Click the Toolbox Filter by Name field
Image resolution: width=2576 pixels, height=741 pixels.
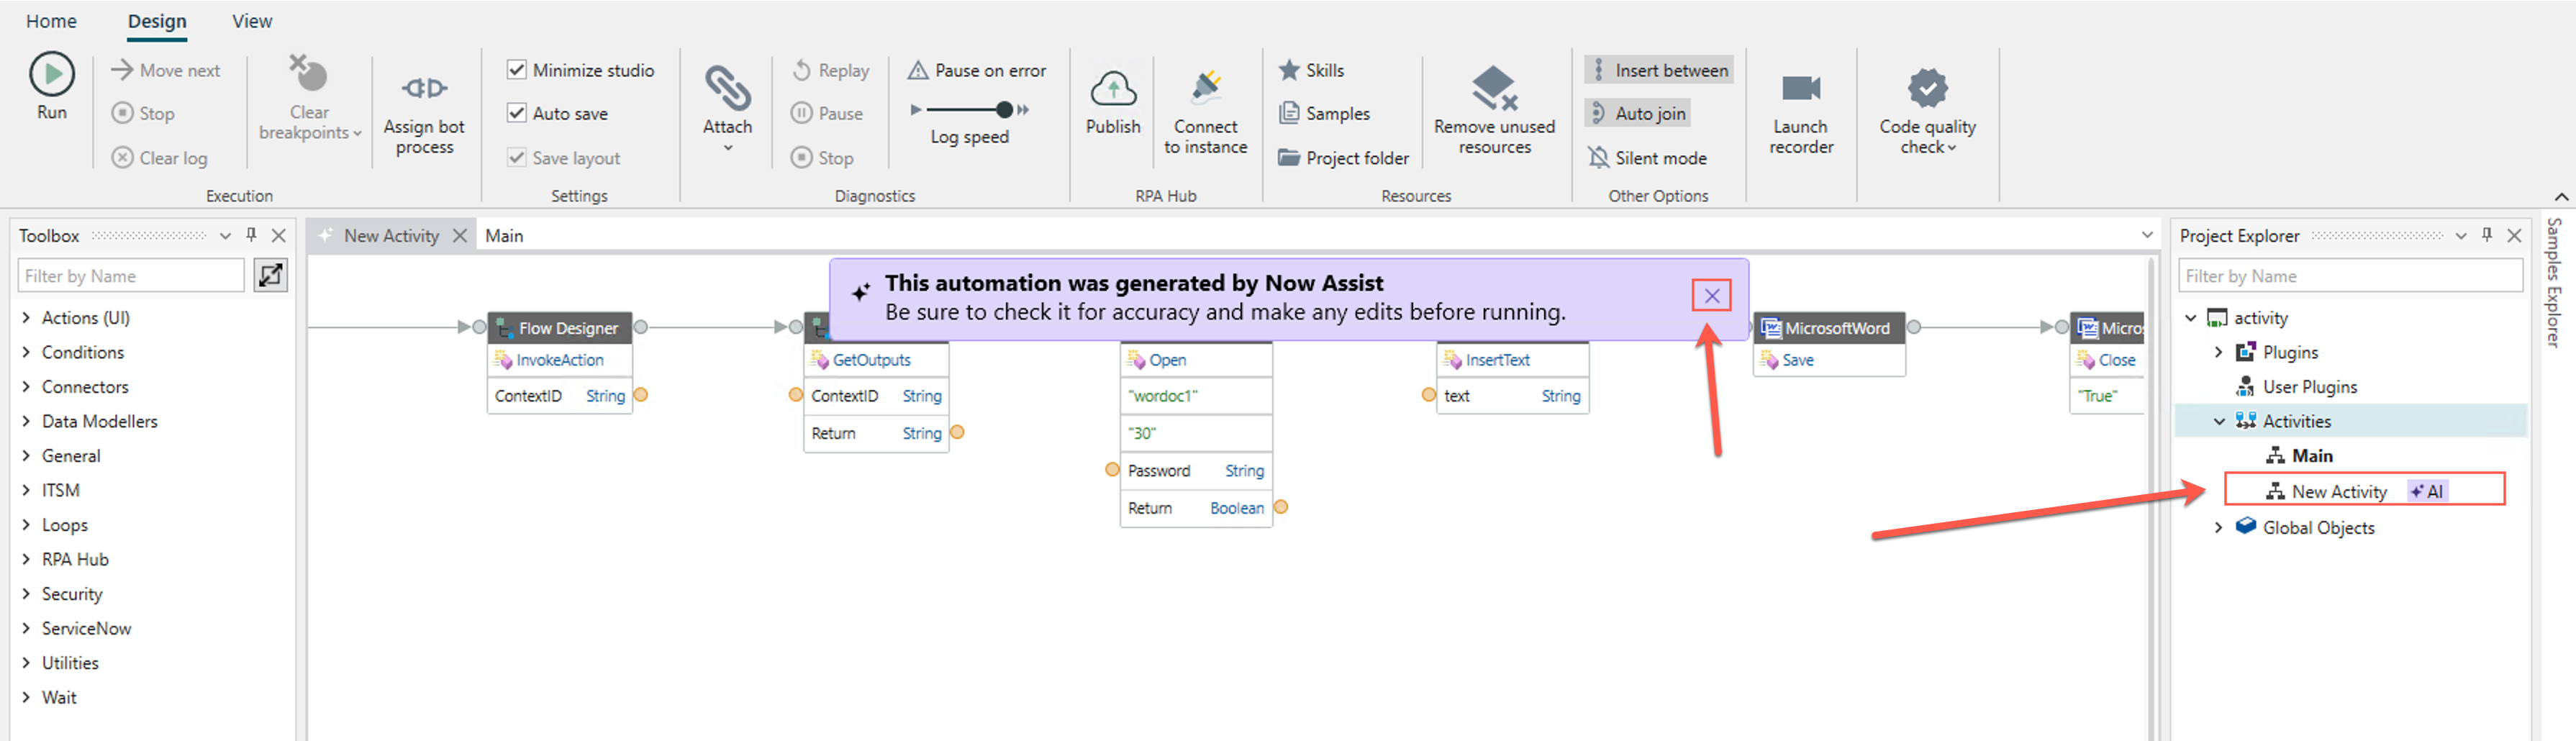130,275
